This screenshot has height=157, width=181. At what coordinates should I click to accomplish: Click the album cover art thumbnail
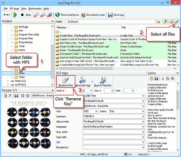pos(29,125)
